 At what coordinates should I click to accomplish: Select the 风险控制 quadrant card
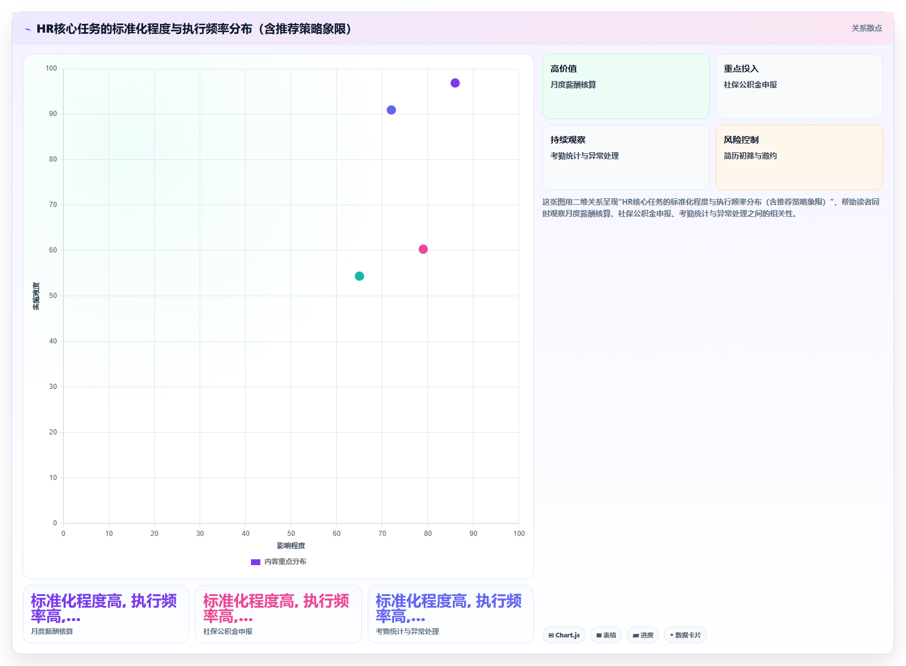[x=799, y=157]
